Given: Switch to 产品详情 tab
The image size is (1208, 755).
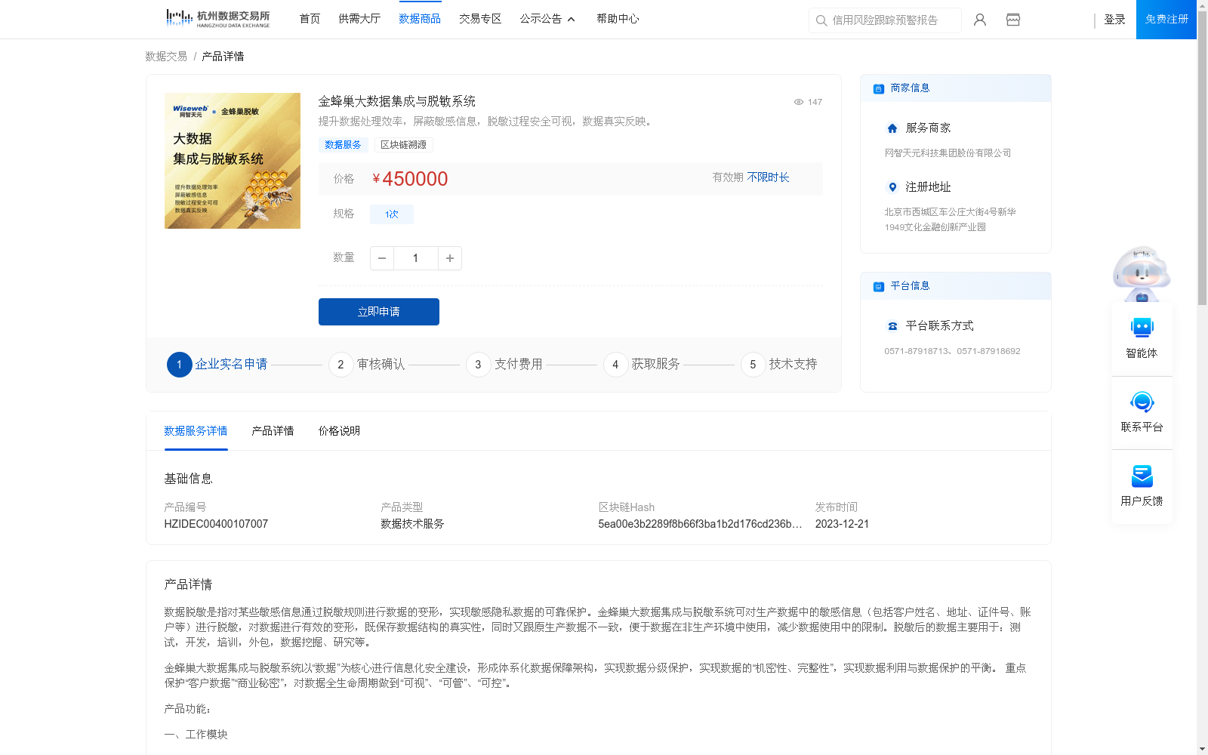Looking at the screenshot, I should [x=273, y=431].
